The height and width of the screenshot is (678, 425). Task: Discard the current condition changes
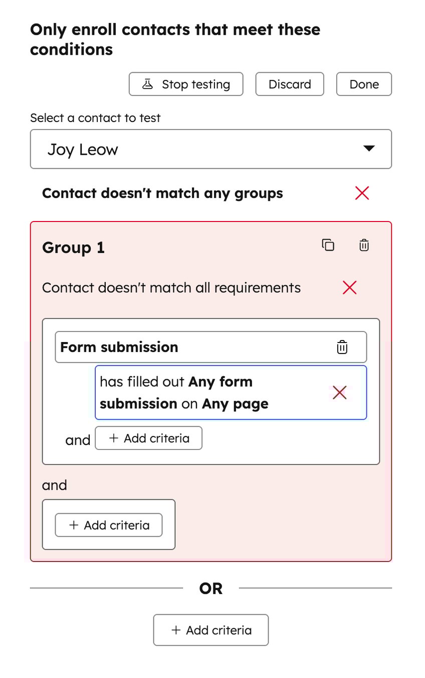(x=289, y=84)
